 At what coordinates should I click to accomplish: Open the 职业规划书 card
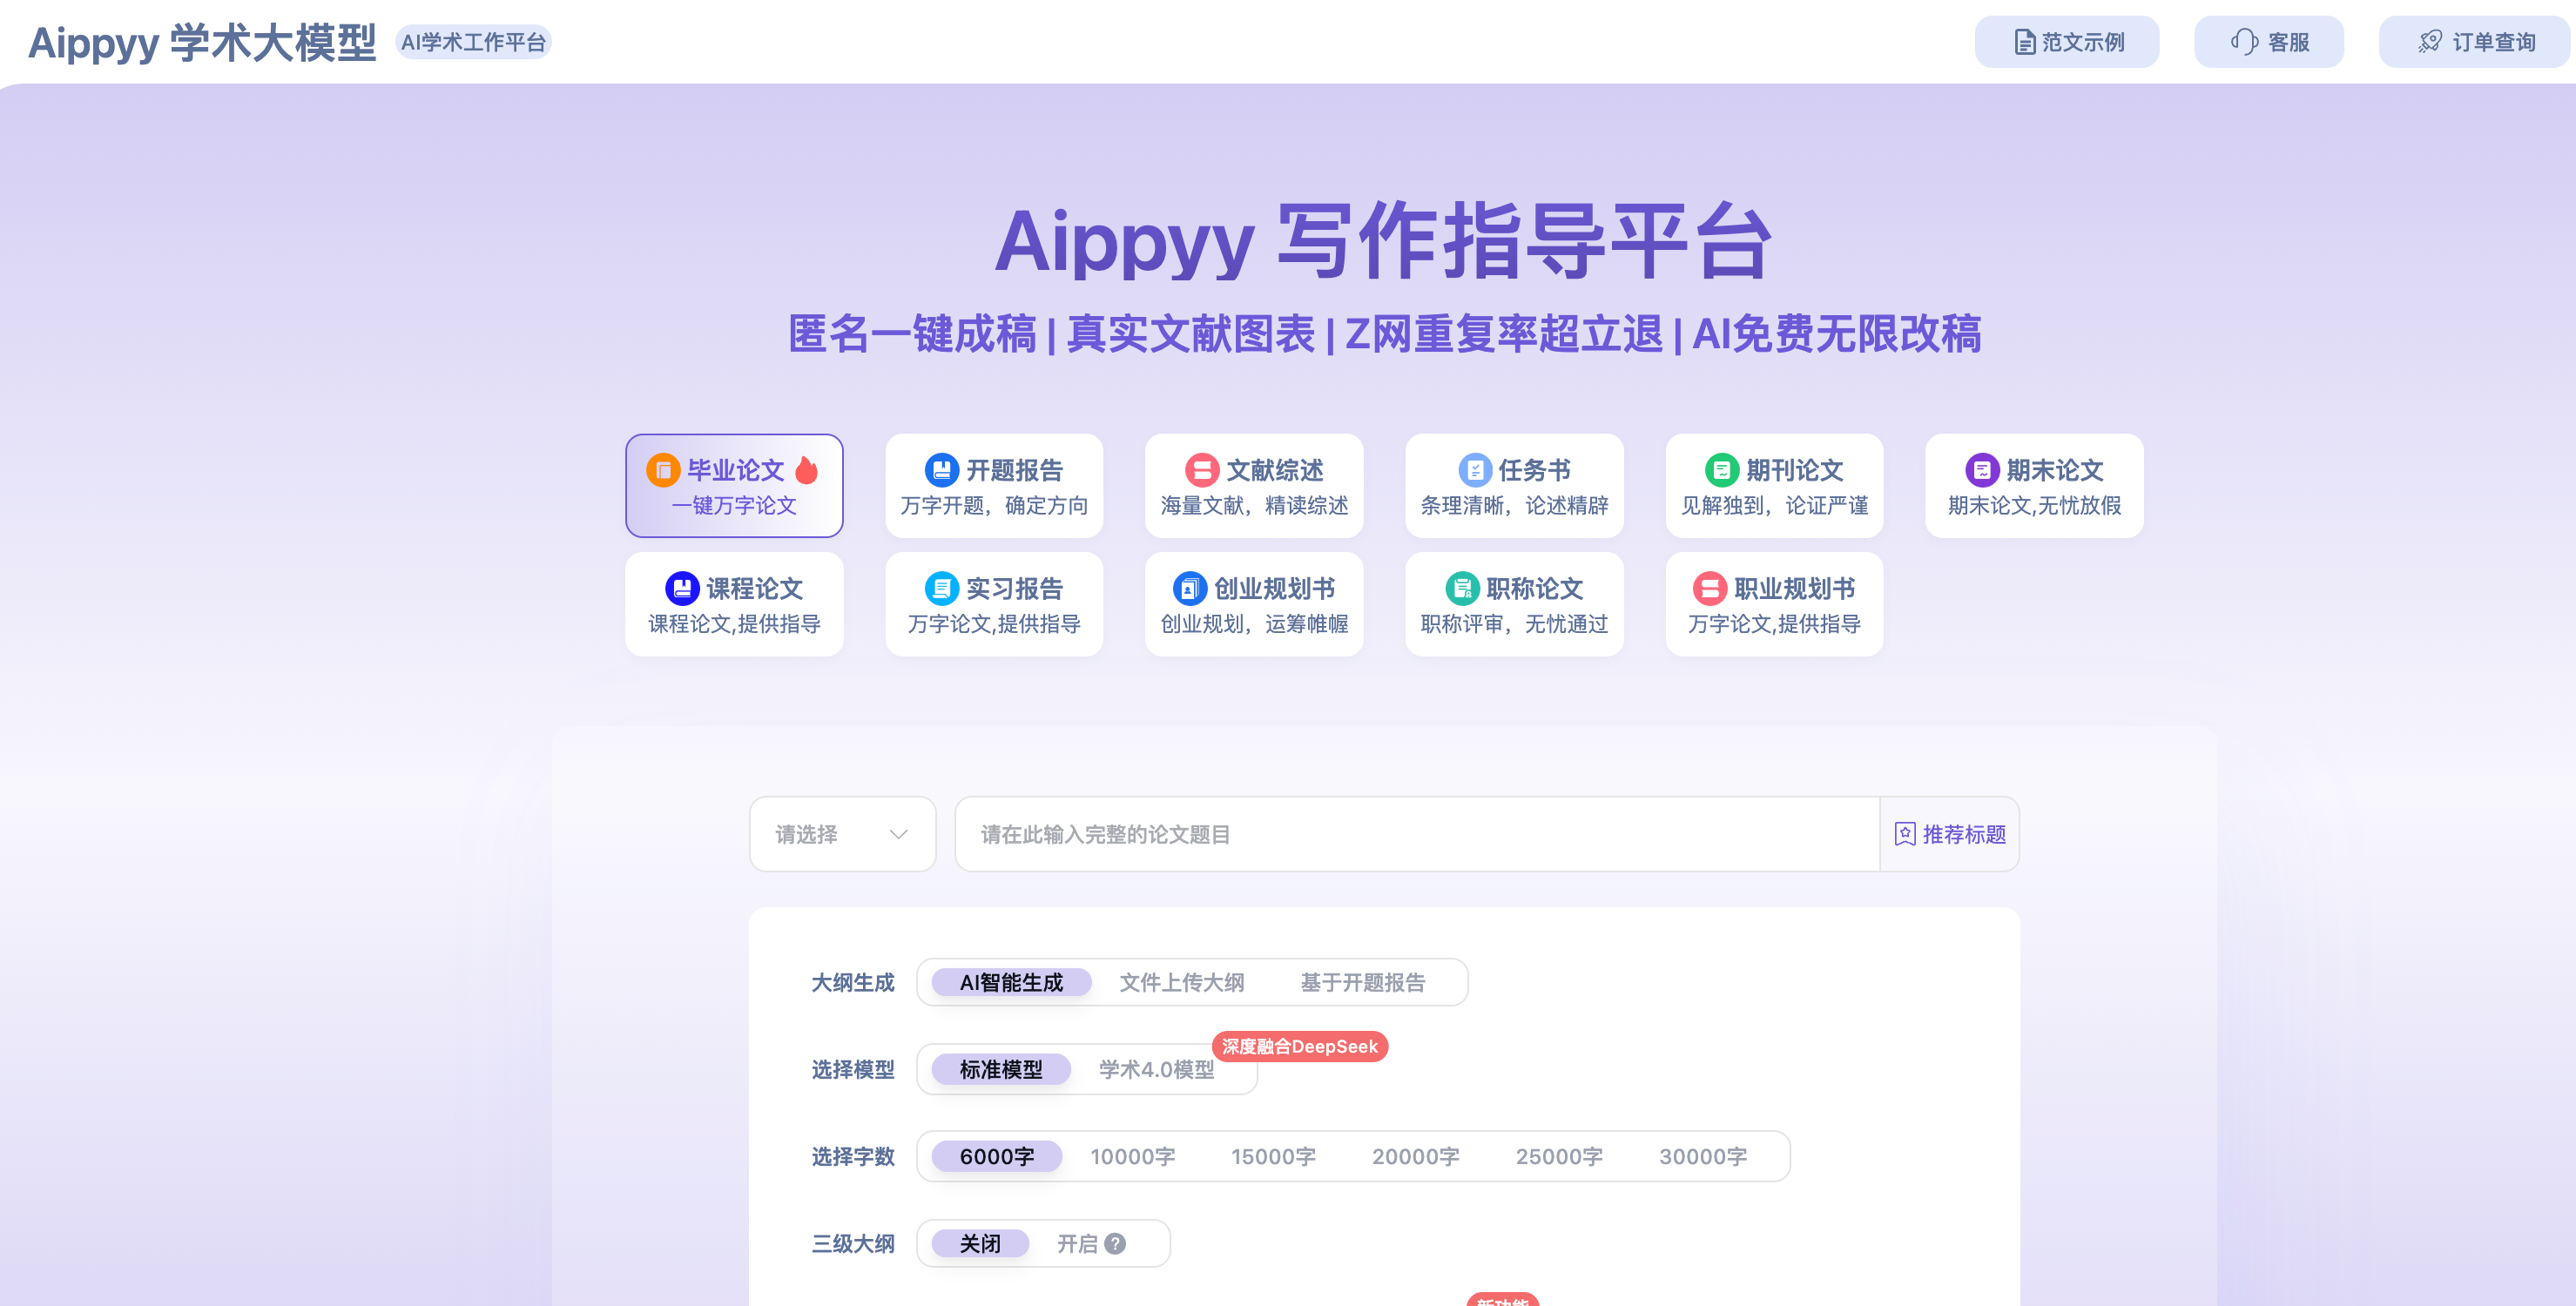tap(1774, 604)
